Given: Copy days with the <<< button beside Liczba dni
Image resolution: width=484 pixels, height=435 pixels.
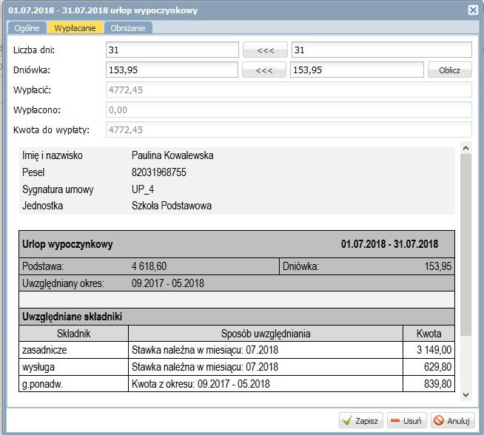Looking at the screenshot, I should [x=265, y=50].
